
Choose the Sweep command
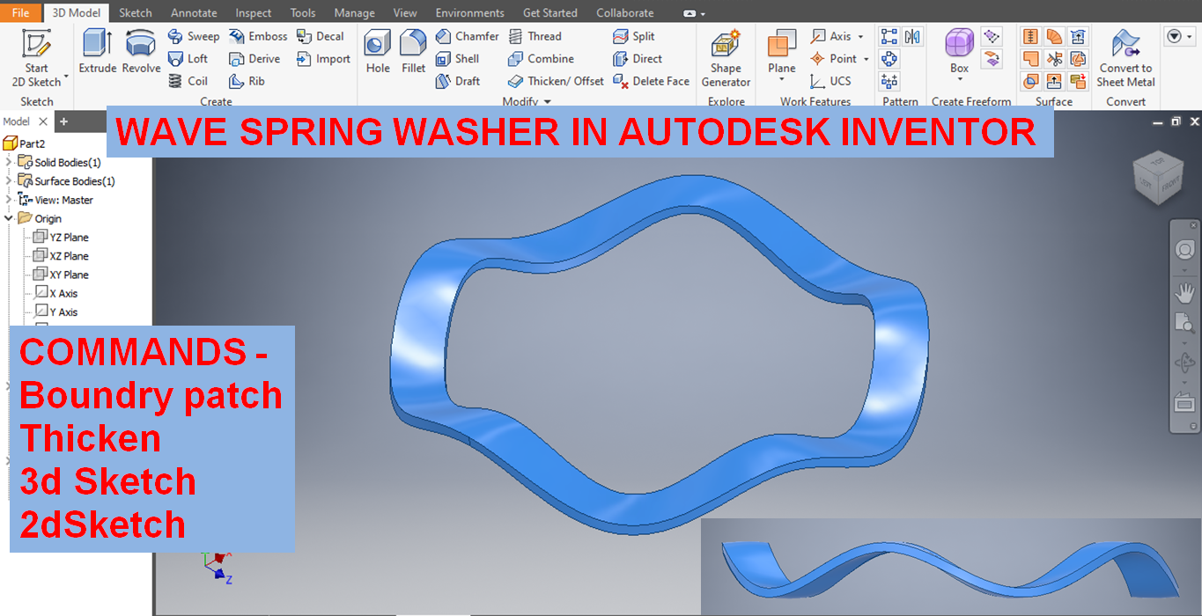click(194, 36)
